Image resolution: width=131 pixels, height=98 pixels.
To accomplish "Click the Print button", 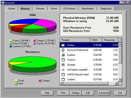I will point(63,93).
